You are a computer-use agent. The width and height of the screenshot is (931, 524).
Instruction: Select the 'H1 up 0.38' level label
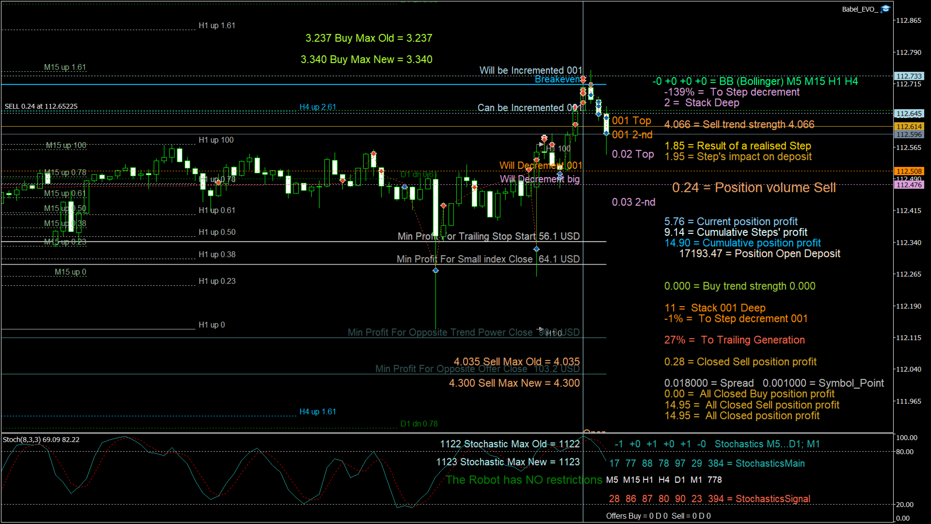(217, 254)
